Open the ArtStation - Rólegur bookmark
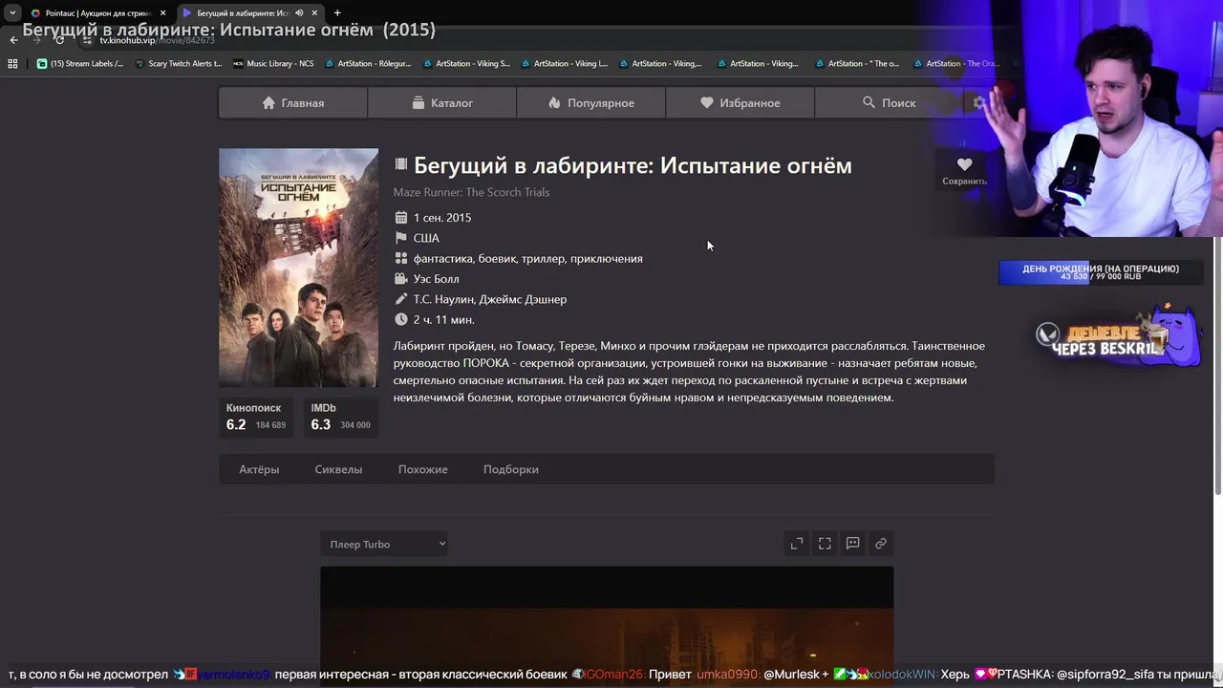1223x688 pixels. click(369, 64)
